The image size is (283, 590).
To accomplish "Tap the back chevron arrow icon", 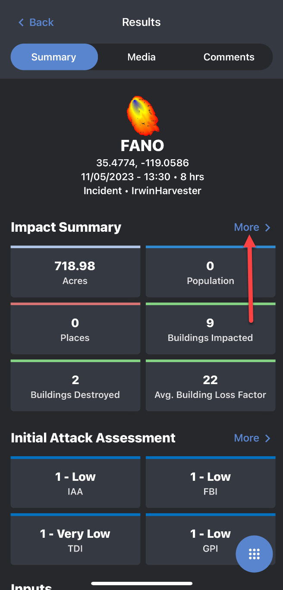I will 21,22.
